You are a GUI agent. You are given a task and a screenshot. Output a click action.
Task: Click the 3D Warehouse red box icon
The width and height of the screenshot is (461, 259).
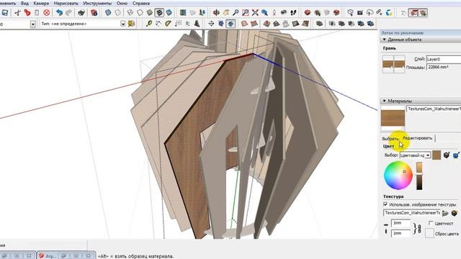tap(308, 13)
